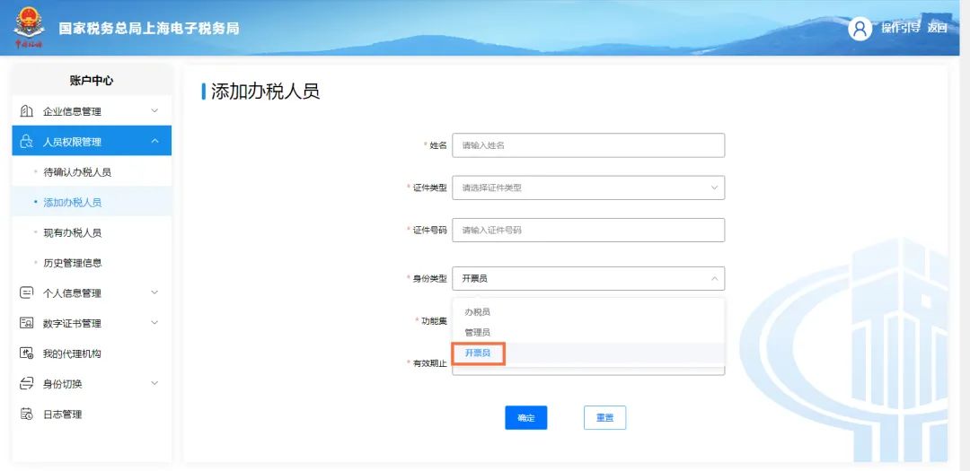
Task: Expand 数字证书管理 chevron
Action: coord(154,322)
